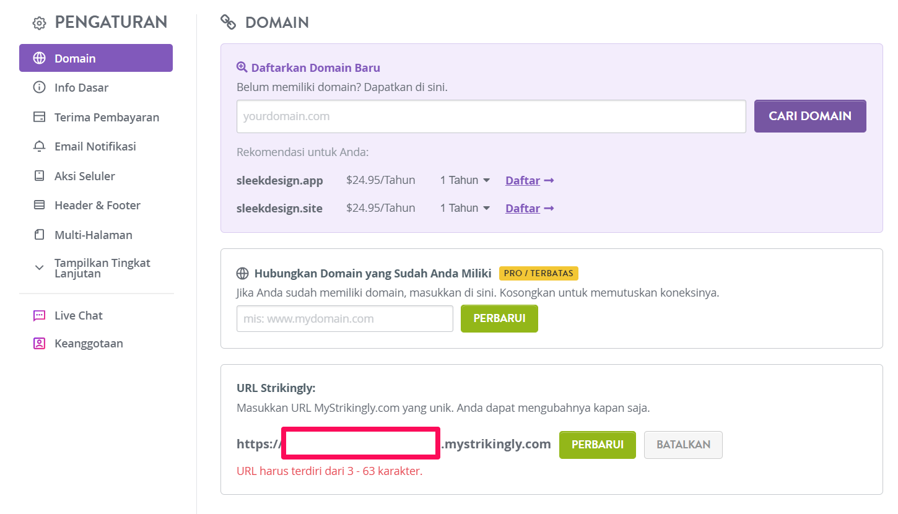Open the Domain settings menu item
Image resolution: width=898 pixels, height=514 pixels.
(96, 58)
